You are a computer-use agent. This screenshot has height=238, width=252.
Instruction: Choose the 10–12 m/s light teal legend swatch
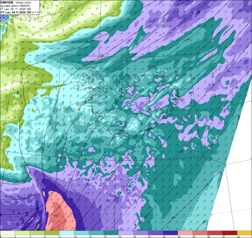[x=81, y=233]
